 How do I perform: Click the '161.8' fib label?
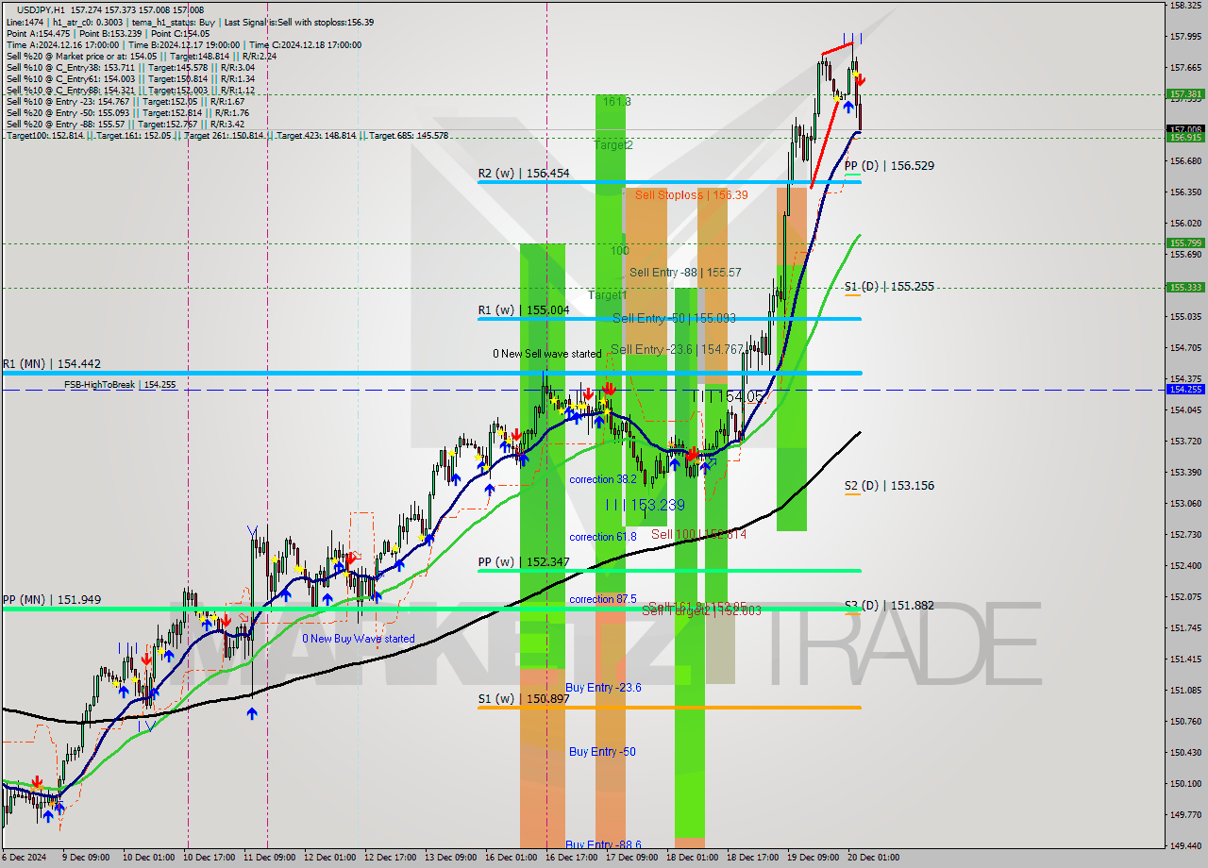click(x=617, y=101)
